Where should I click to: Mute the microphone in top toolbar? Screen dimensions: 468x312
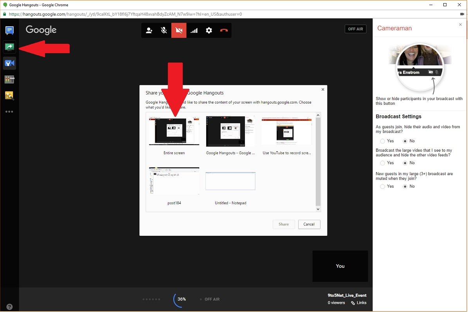164,30
